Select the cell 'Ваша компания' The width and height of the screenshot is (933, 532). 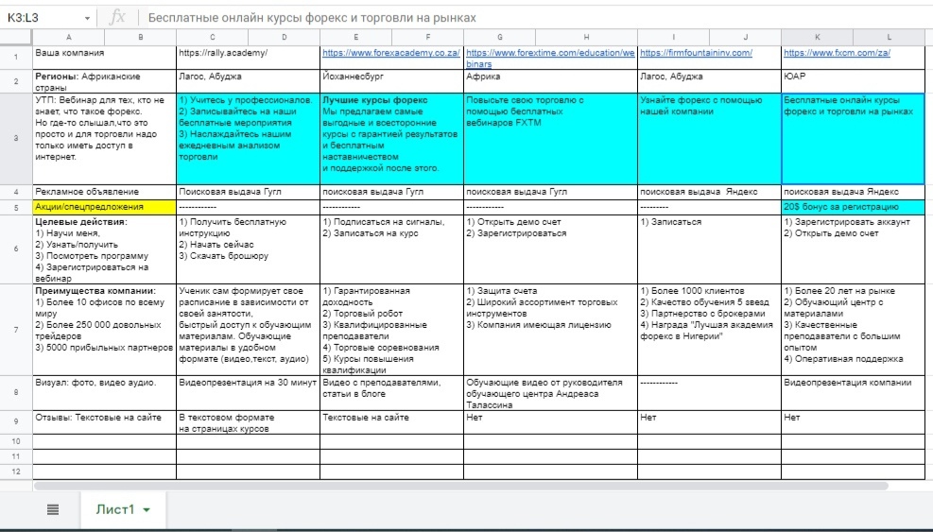(x=104, y=57)
